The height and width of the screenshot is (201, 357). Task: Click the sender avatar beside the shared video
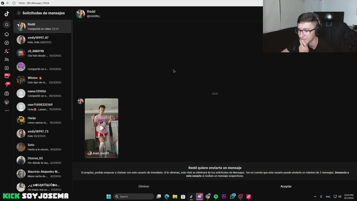click(80, 101)
